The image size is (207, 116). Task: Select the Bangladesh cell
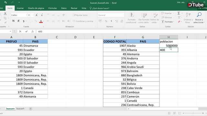tap(143, 75)
